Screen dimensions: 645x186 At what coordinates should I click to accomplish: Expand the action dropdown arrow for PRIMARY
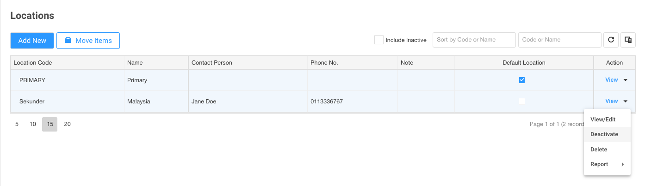(x=626, y=80)
